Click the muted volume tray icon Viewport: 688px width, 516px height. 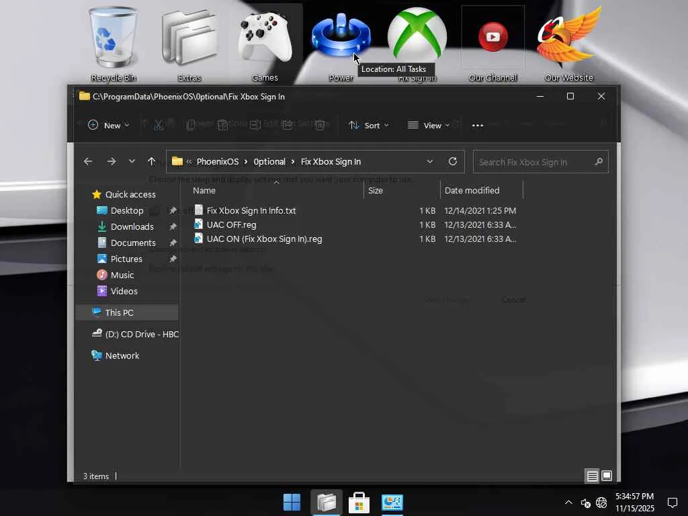point(585,503)
